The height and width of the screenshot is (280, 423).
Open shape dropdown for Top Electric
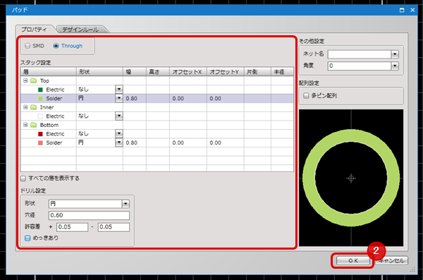click(119, 89)
